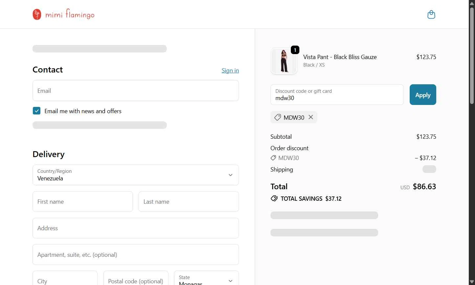
Task: Click the order discount amount – $37.12
Action: tap(425, 158)
